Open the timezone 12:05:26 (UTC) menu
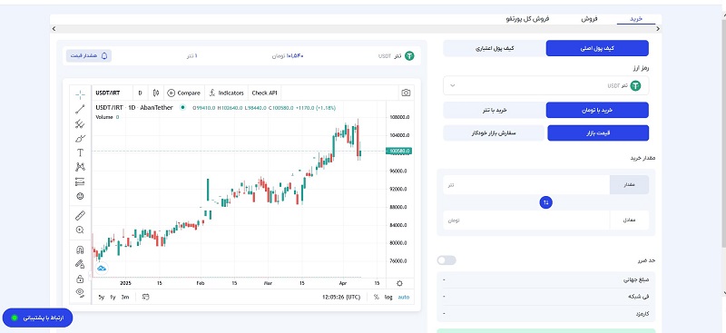The height and width of the screenshot is (333, 726). pyautogui.click(x=341, y=297)
